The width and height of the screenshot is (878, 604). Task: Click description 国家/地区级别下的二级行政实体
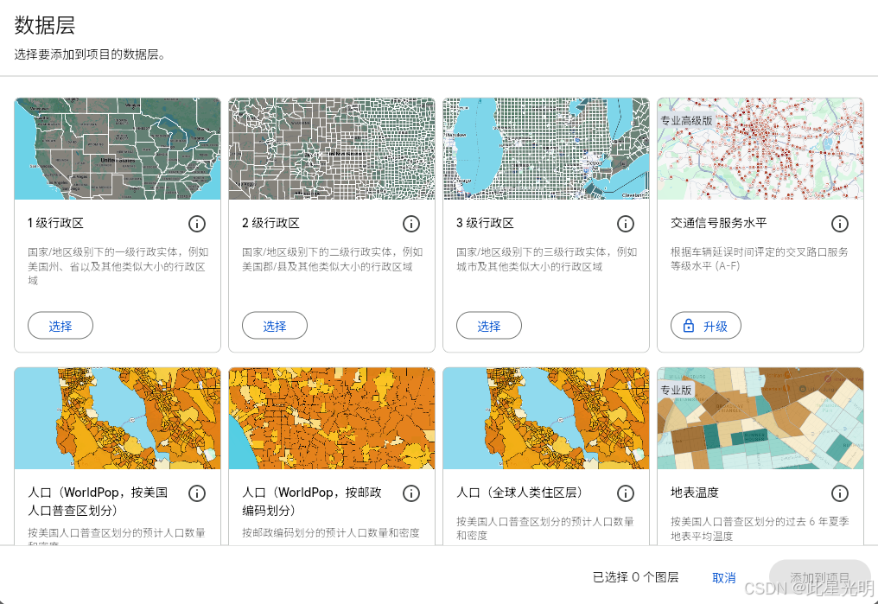pos(332,258)
